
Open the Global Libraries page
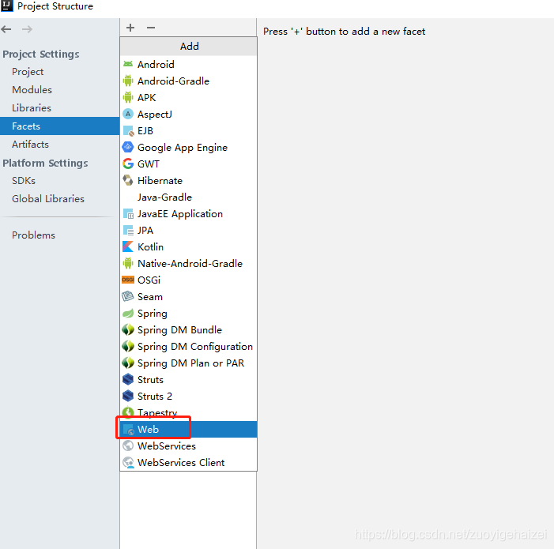tap(60, 199)
